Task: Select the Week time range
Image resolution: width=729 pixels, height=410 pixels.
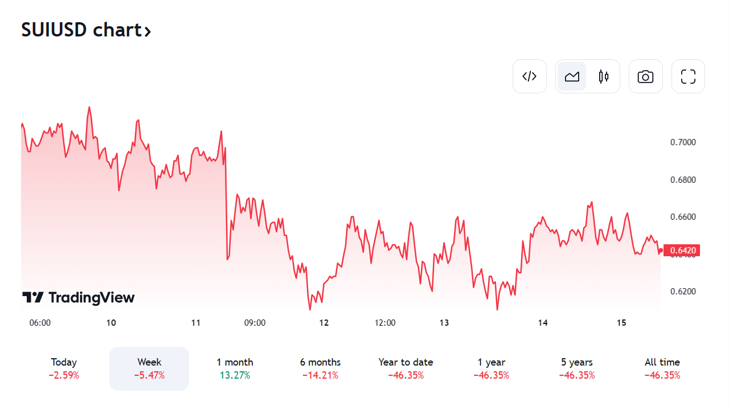Action: click(149, 368)
